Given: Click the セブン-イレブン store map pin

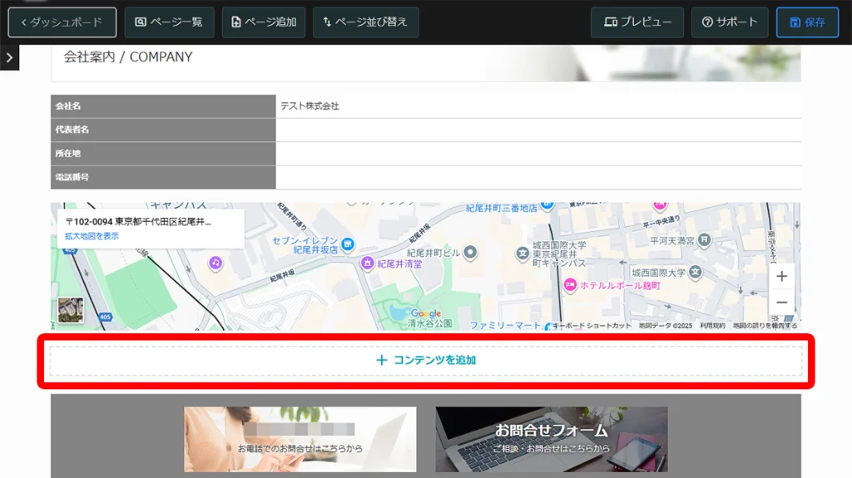Looking at the screenshot, I should (348, 244).
